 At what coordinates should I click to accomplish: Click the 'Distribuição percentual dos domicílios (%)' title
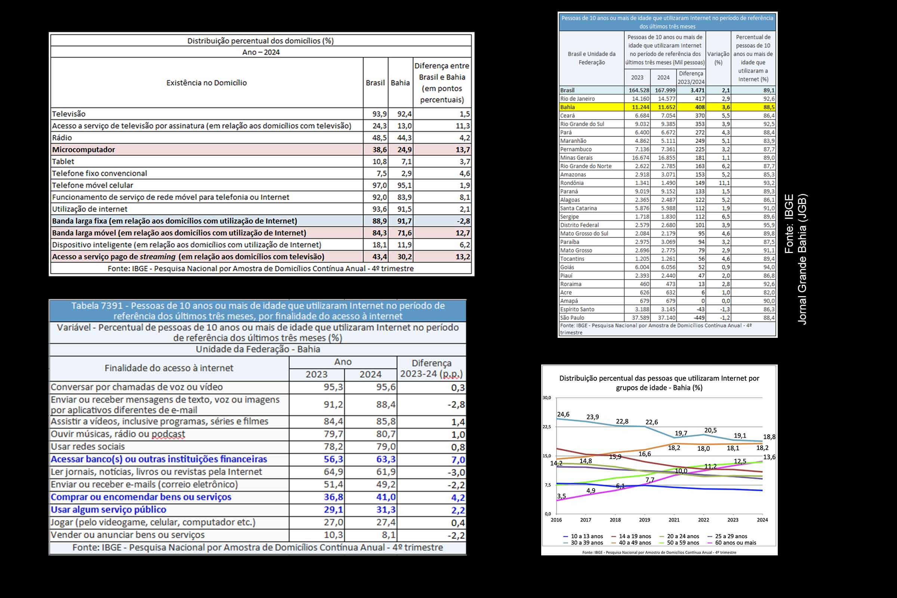click(261, 41)
